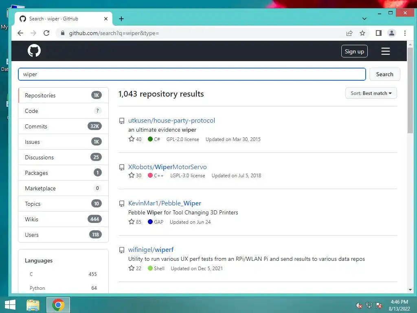Open the Chrome profile avatar
Screen dimensions: 417x313
point(391,33)
